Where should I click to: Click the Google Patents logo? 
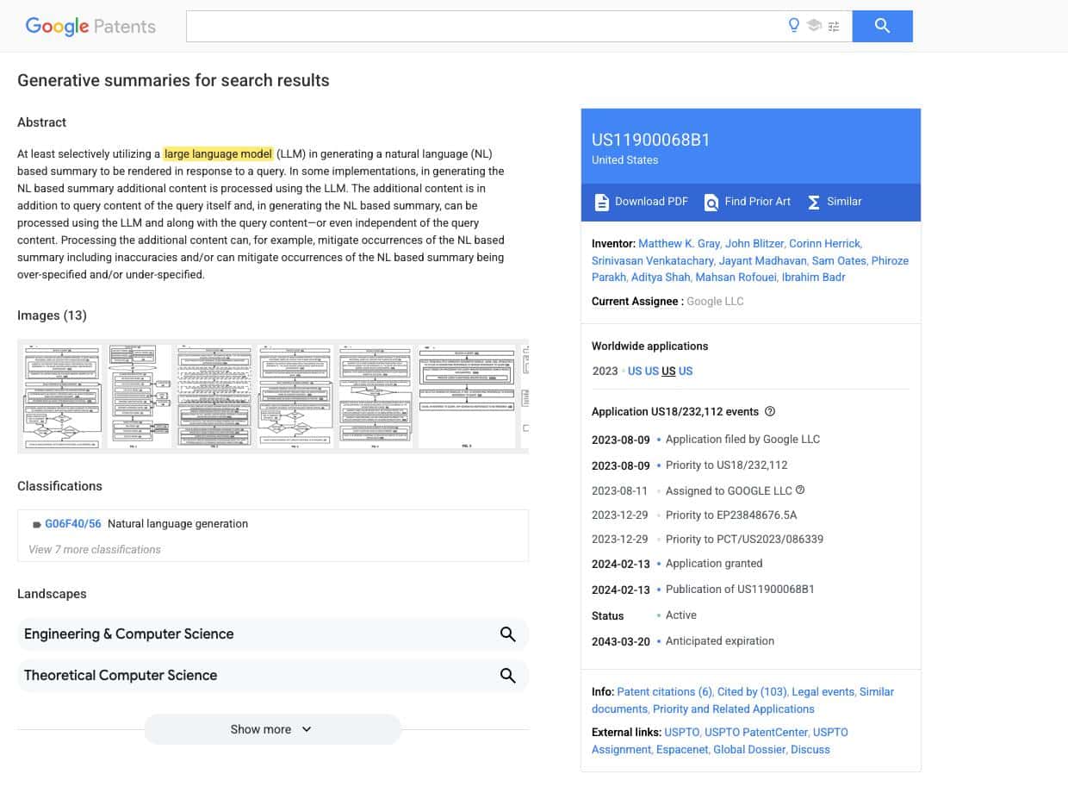(x=90, y=26)
